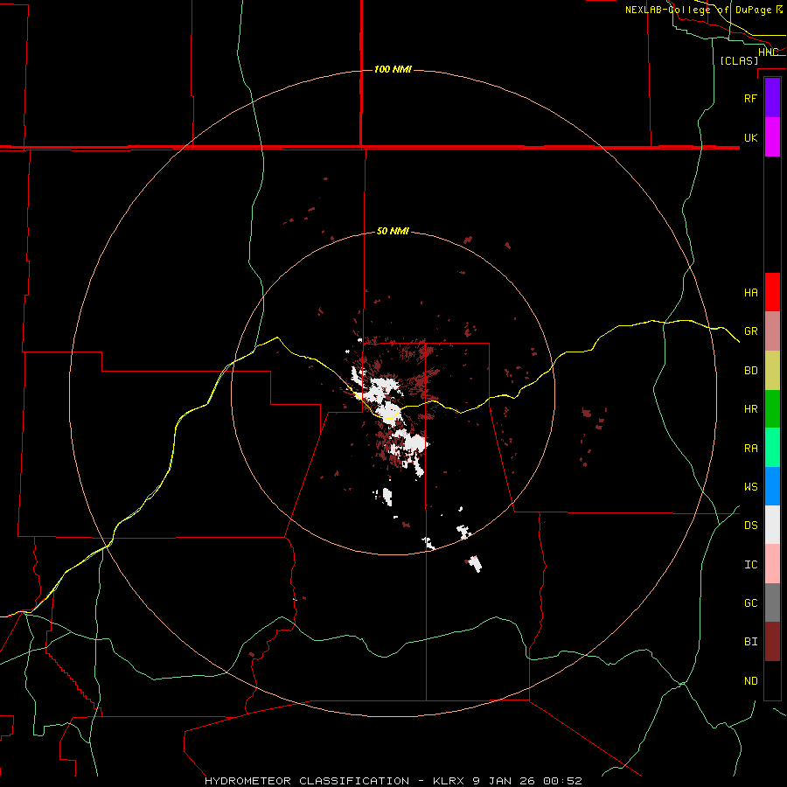This screenshot has width=787, height=787.
Task: Click the NEXLAB-College of DuPage credit text
Action: pyautogui.click(x=704, y=10)
